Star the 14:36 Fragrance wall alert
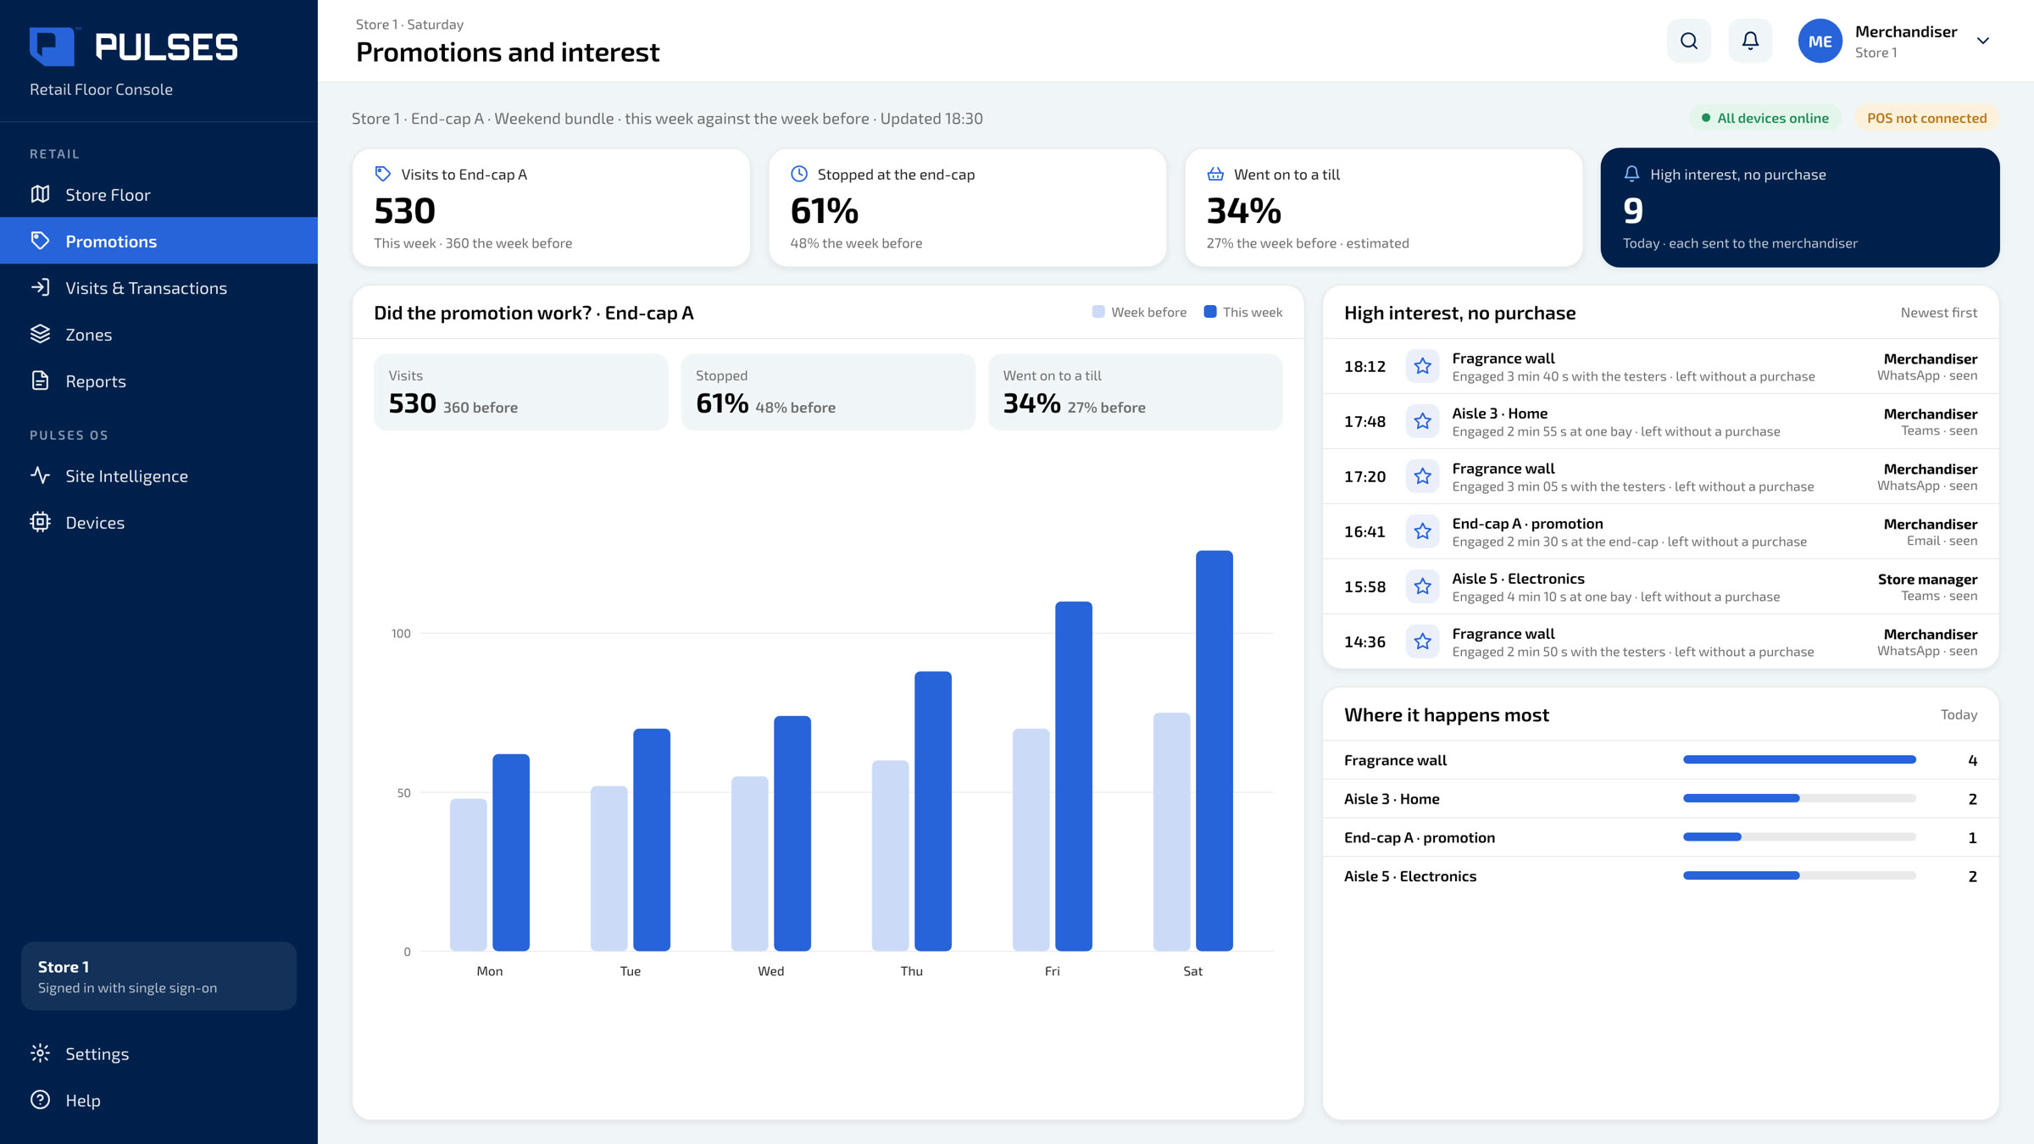 1422,641
